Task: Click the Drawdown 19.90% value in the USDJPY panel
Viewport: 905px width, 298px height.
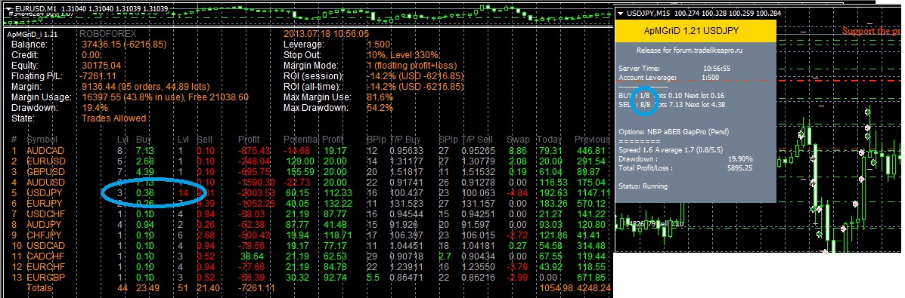Action: (x=741, y=158)
